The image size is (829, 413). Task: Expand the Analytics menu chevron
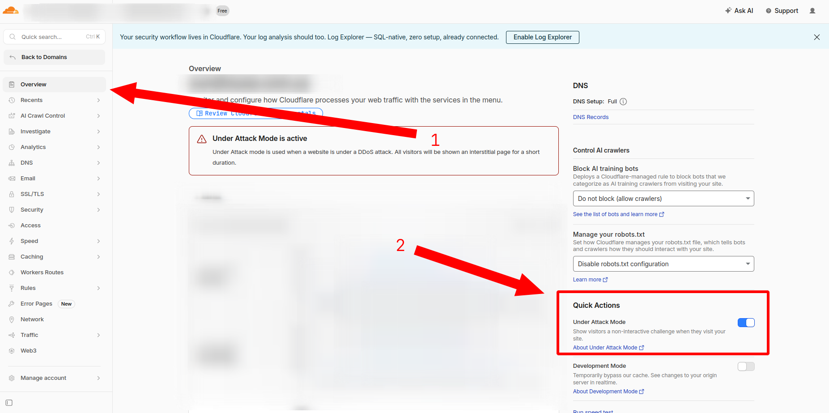(x=98, y=147)
